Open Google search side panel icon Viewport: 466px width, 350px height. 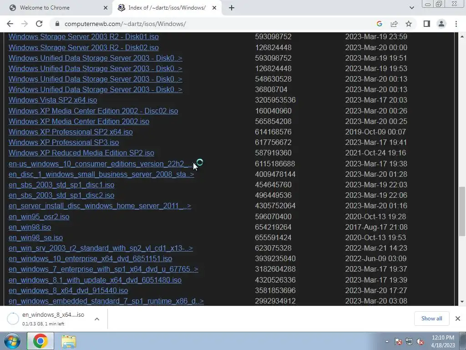coord(379,24)
